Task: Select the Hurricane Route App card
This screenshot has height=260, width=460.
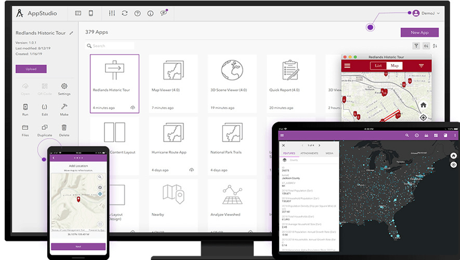Action: coord(174,146)
